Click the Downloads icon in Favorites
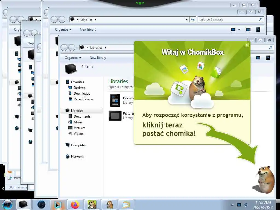The width and height of the screenshot is (280, 210). (x=70, y=93)
